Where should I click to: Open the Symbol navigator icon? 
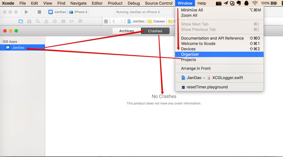(x=29, y=21)
